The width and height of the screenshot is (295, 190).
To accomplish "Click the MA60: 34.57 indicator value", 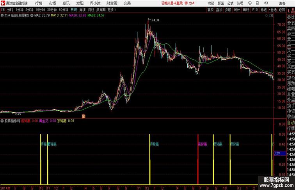I will pos(96,16).
